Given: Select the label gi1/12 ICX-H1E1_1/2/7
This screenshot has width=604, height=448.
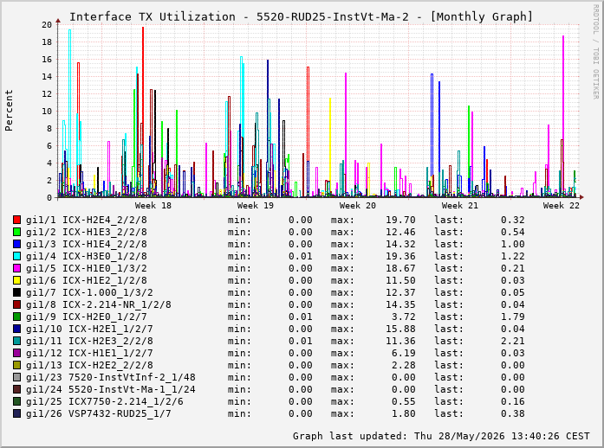Looking at the screenshot, I should (89, 353).
